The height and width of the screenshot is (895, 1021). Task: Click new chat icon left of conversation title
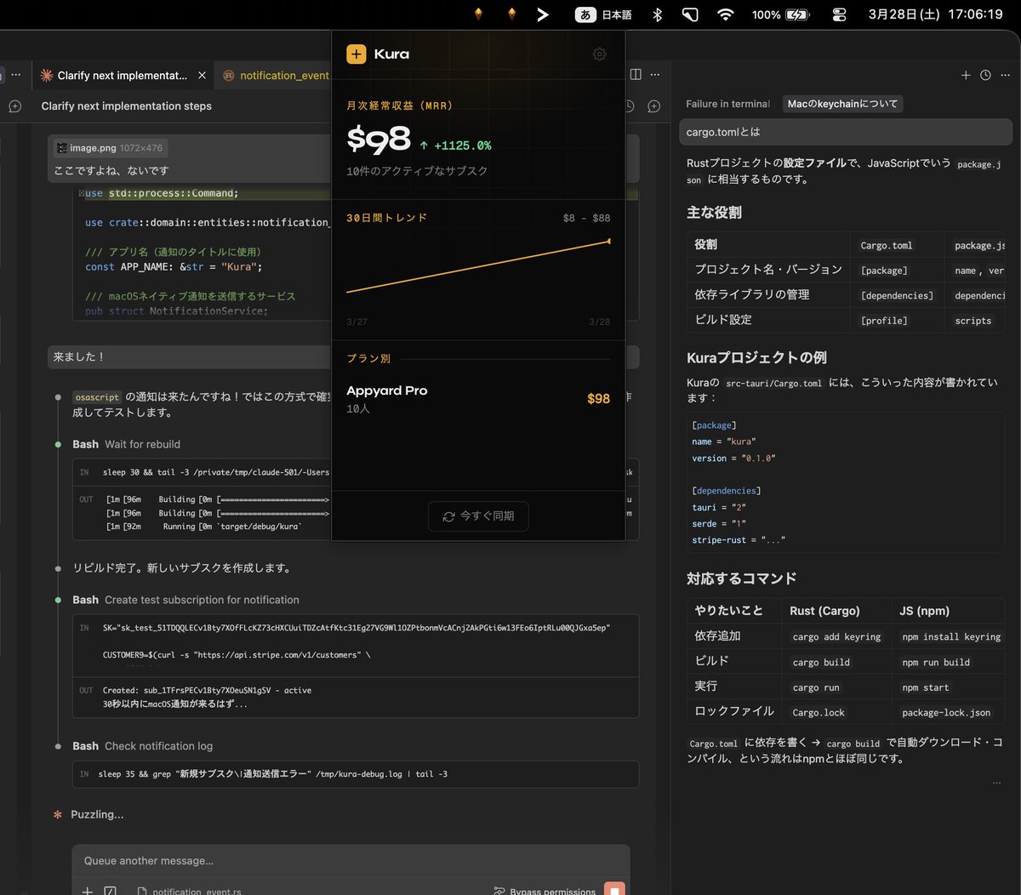coord(14,106)
